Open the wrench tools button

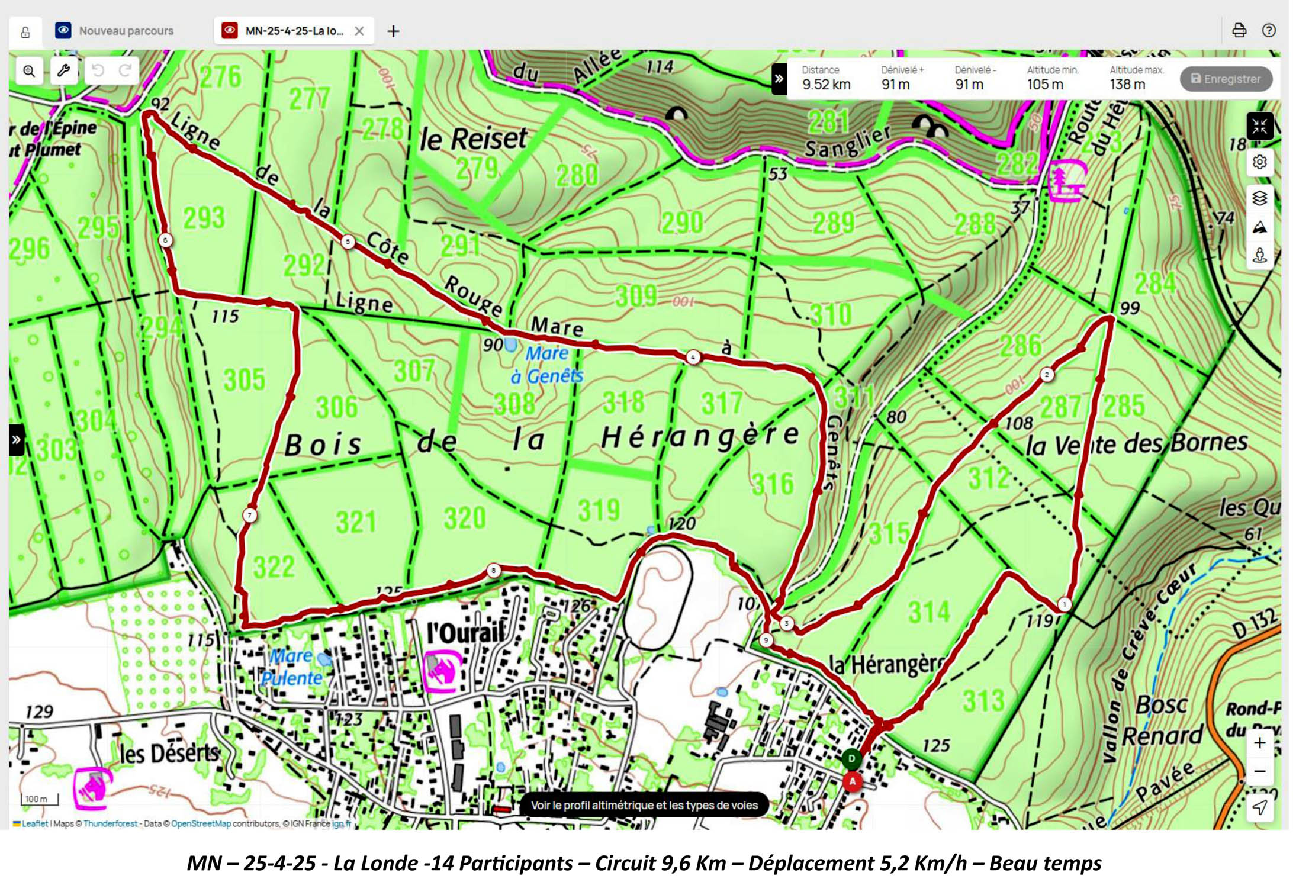coord(64,71)
